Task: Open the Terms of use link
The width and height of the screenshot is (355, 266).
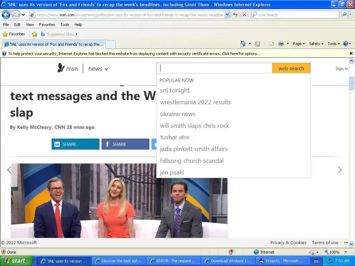Action: [325, 243]
